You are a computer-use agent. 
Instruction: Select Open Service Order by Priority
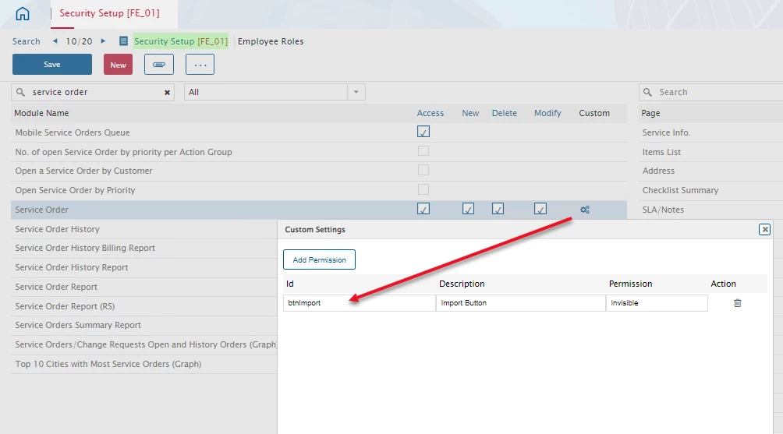(75, 190)
